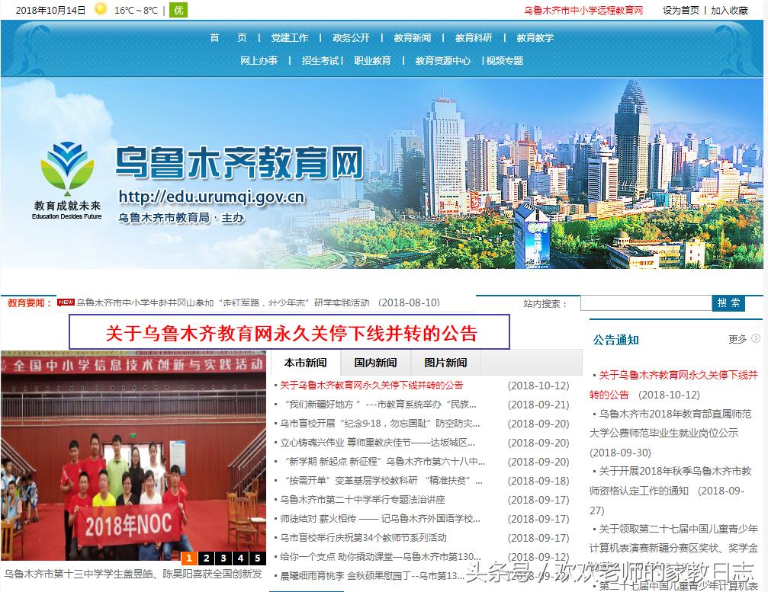Image resolution: width=768 pixels, height=592 pixels.
Task: Click the 搜索 search button
Action: (729, 302)
